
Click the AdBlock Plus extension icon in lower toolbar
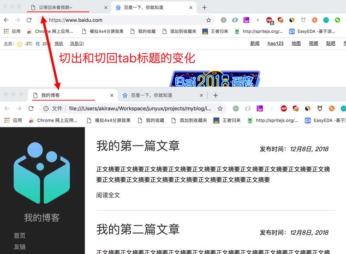click(x=284, y=109)
